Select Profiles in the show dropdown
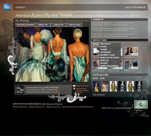This screenshot has width=151, height=136. click(x=104, y=60)
